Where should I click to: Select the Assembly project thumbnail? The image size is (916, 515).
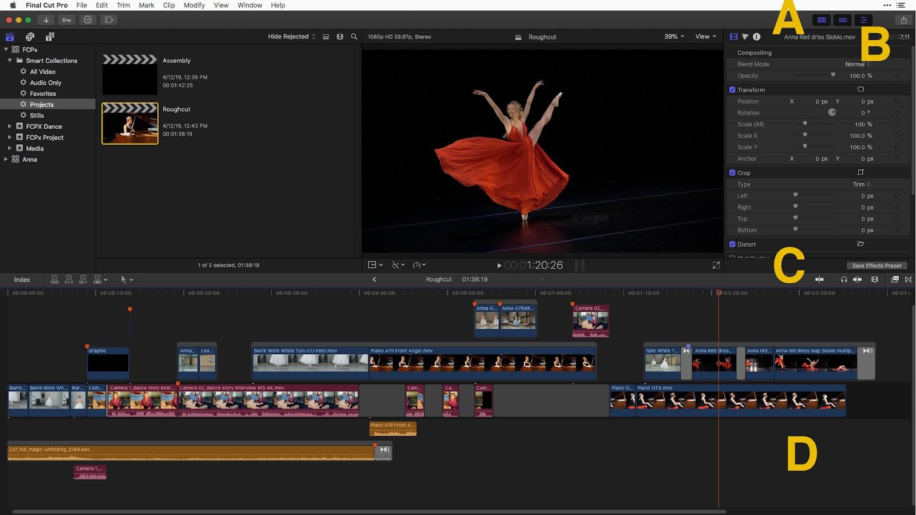(130, 74)
